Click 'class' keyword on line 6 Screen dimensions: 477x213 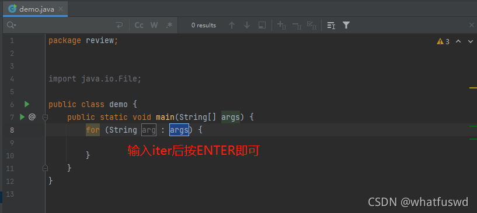[x=93, y=104]
